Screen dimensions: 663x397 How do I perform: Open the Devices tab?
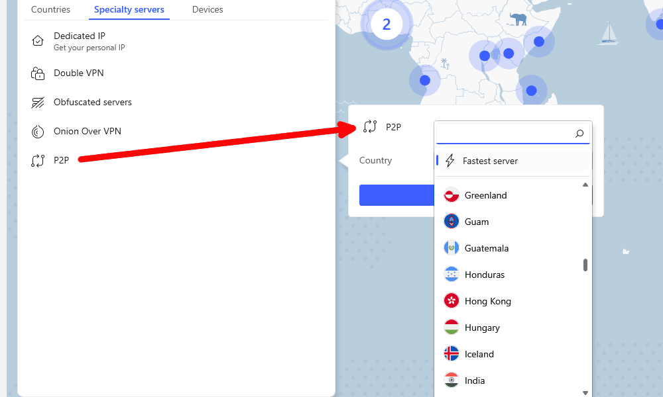pyautogui.click(x=208, y=9)
